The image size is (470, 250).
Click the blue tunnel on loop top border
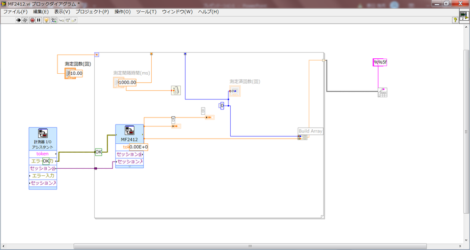[185, 54]
